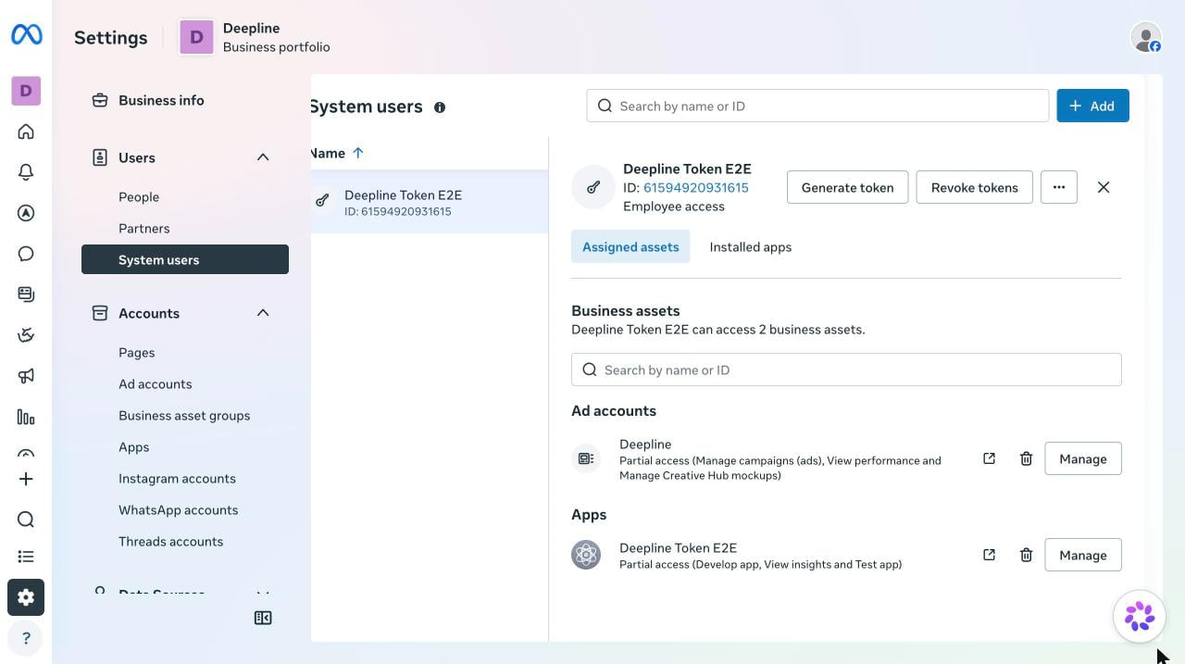This screenshot has height=664, width=1185.
Task: Open Partners under Users
Action: coord(144,229)
